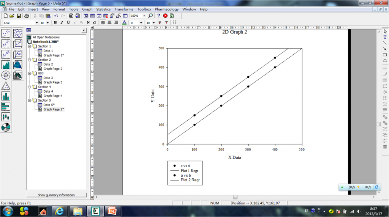Select the ellipse drawing tool
Viewport: 389px width, 217px height.
[385, 61]
